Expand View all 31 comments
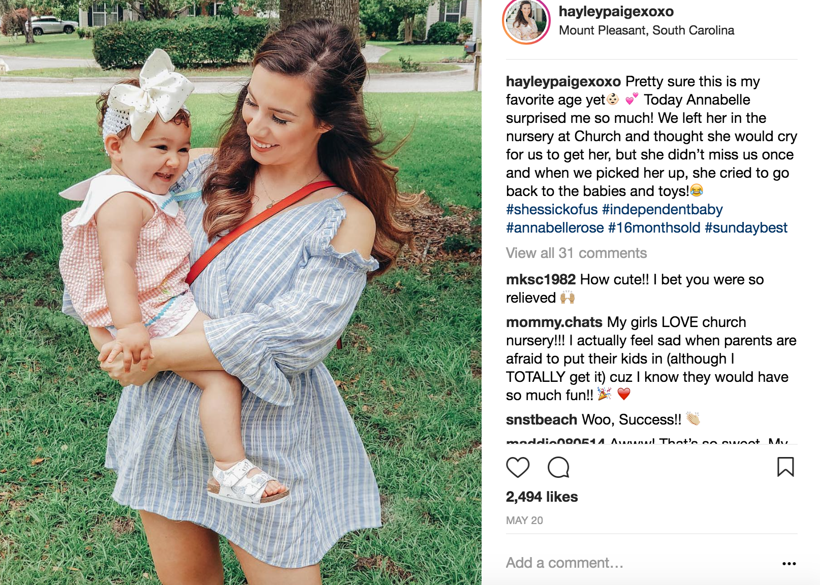 pos(576,253)
